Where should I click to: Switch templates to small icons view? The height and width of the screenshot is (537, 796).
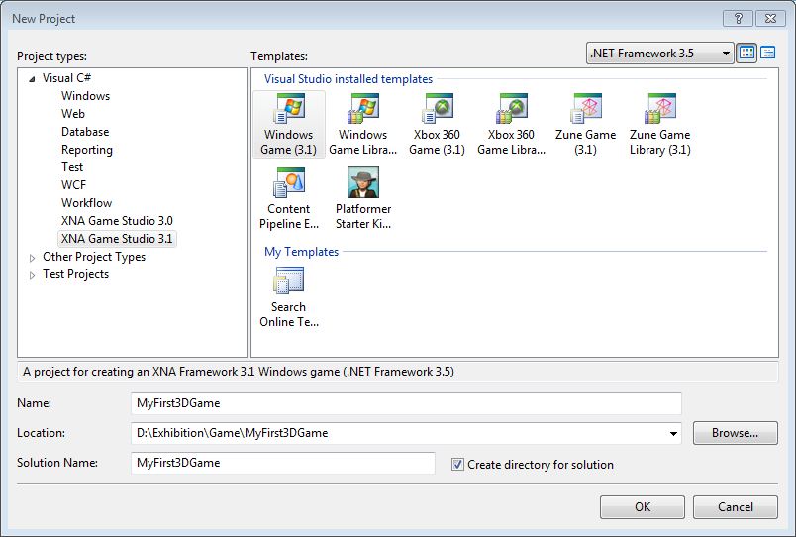tap(768, 53)
